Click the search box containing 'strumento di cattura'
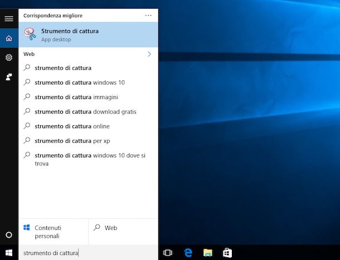Screen dimensions: 340x260 coord(89,253)
